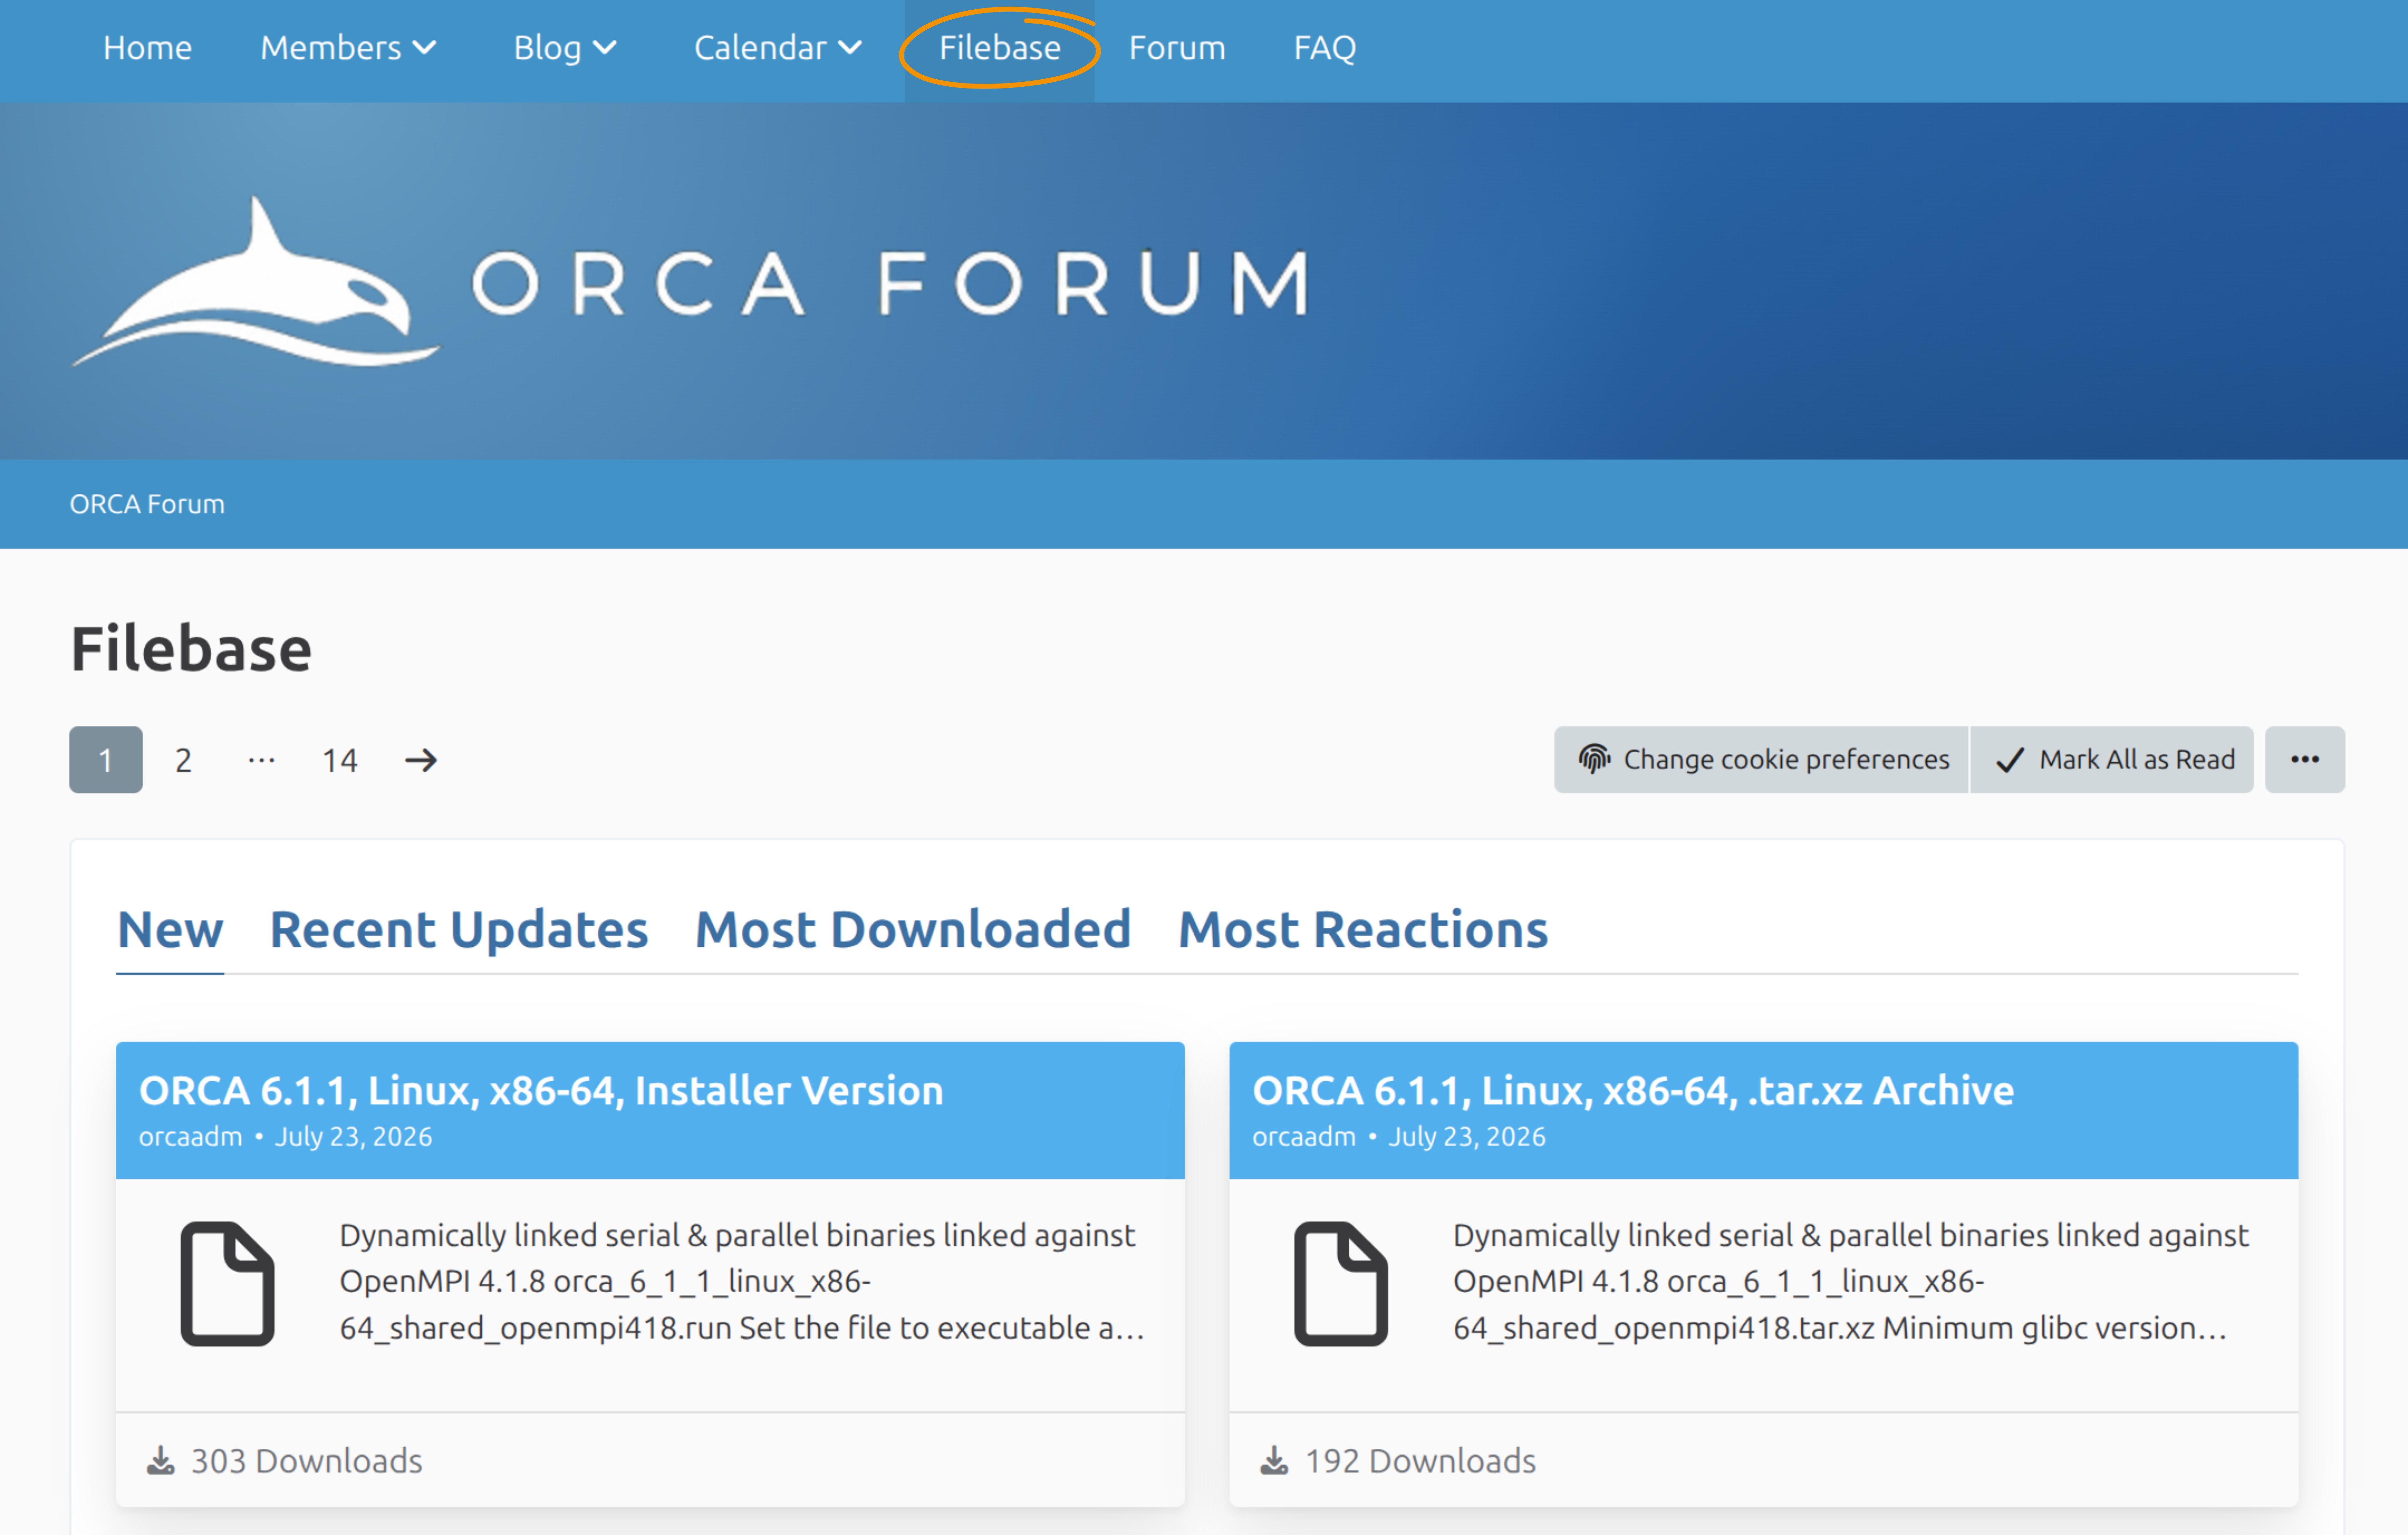Expand the Calendar dropdown chevron

pyautogui.click(x=850, y=47)
